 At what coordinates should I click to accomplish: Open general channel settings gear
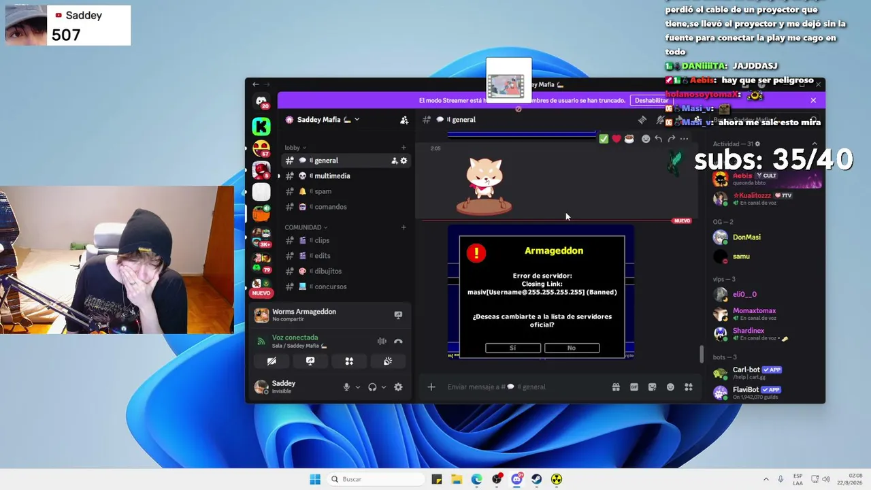pyautogui.click(x=404, y=161)
